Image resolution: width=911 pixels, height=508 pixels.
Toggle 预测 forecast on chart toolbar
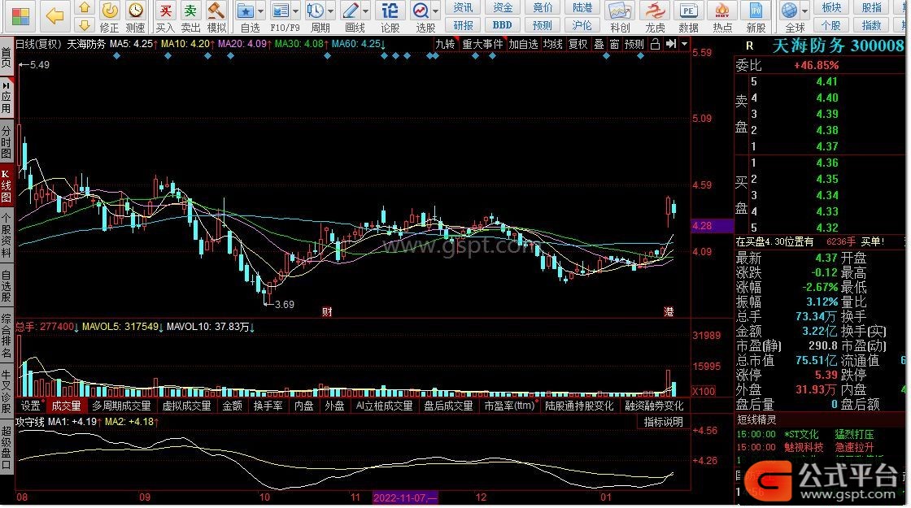click(634, 44)
